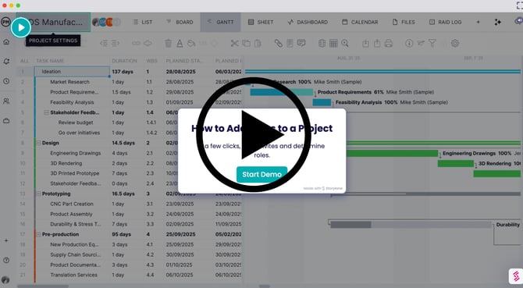This screenshot has height=288, width=523.
Task: Switch to the Board view tab
Action: click(x=180, y=22)
